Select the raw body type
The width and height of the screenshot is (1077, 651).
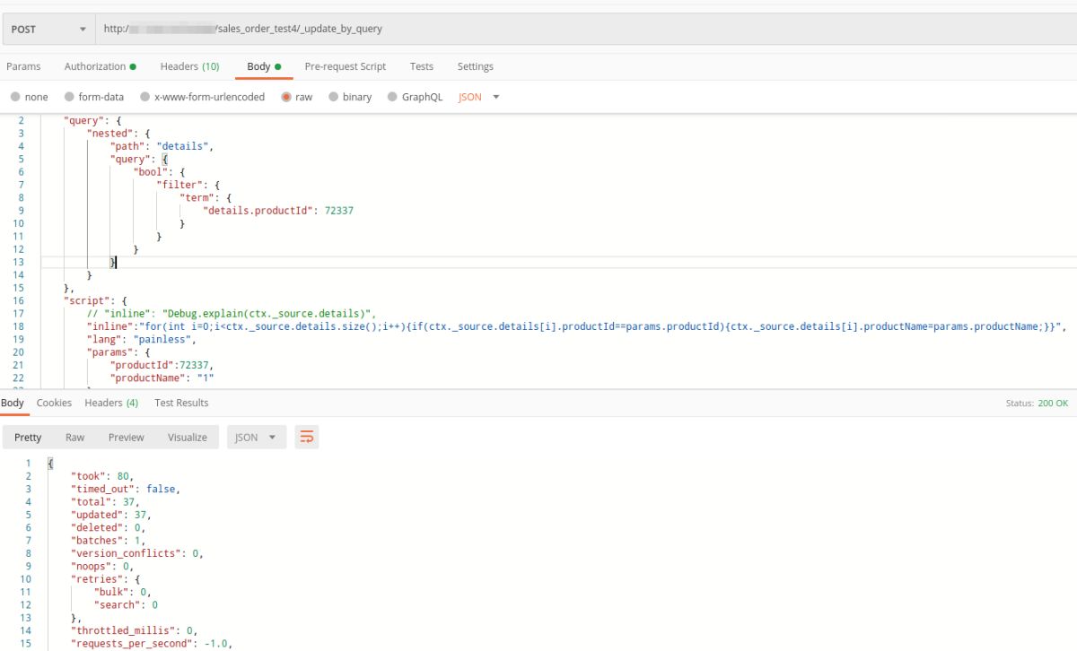[x=297, y=97]
